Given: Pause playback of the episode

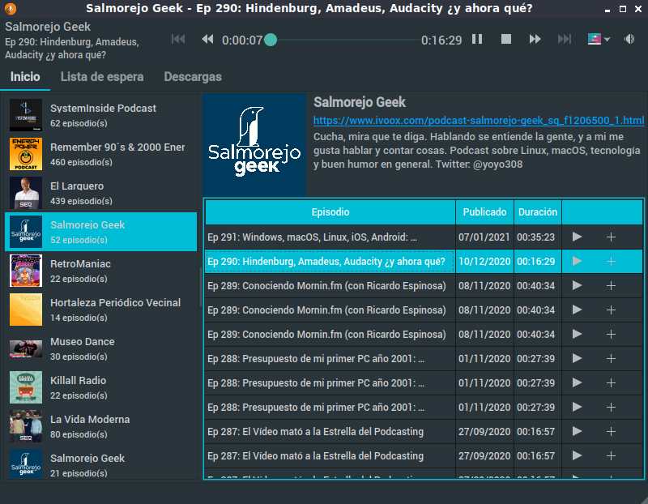Looking at the screenshot, I should [477, 39].
